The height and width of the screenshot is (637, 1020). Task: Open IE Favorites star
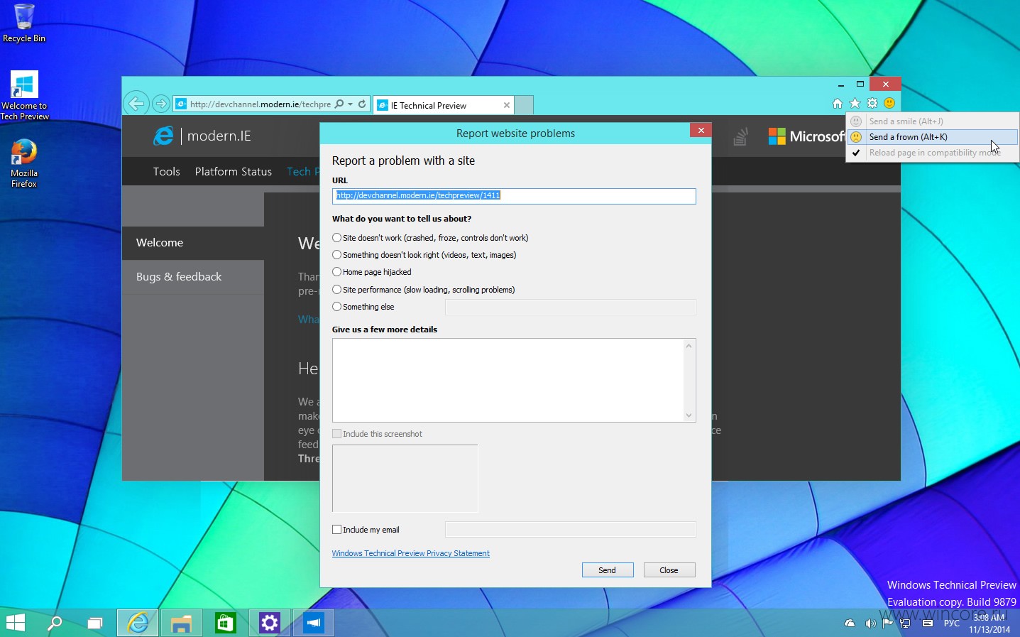[855, 103]
